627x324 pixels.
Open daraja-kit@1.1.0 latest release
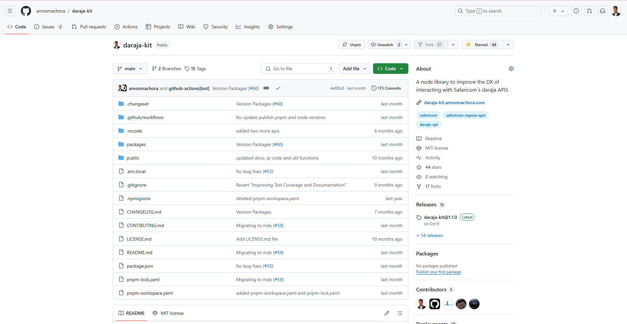pos(440,217)
